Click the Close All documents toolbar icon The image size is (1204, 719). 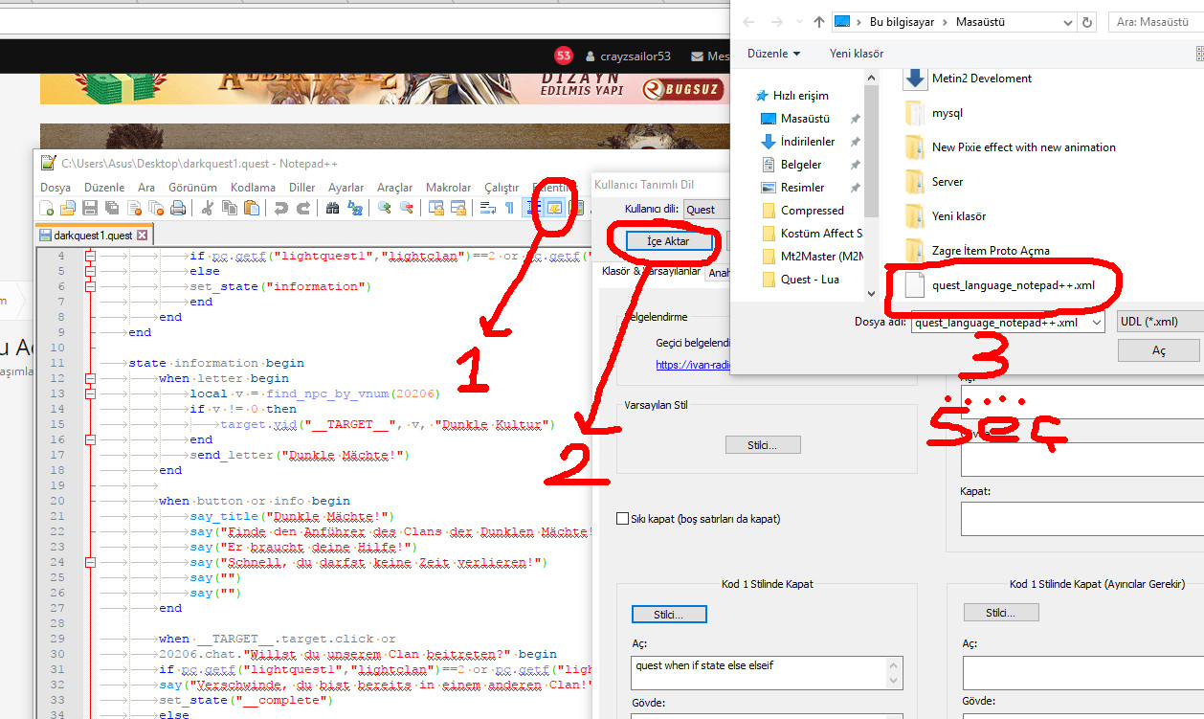[156, 208]
